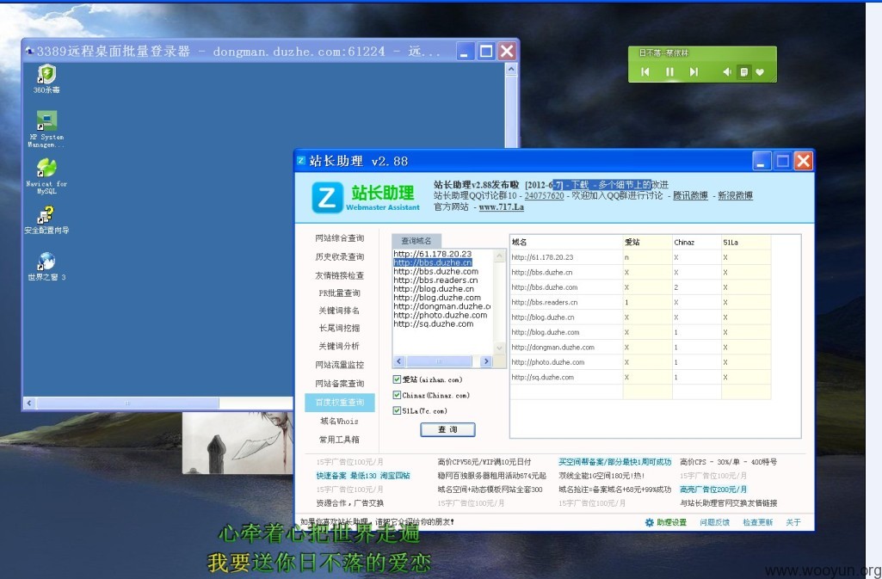Open 友情链接检查 in the sidebar
Screen dimensions: 882x579
point(340,275)
